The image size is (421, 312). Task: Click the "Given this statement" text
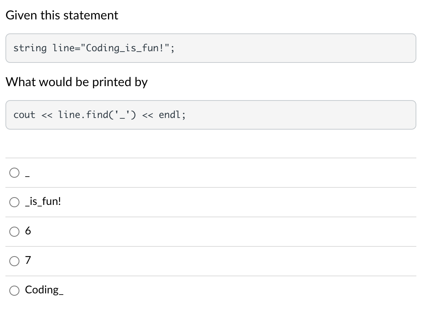pos(62,15)
